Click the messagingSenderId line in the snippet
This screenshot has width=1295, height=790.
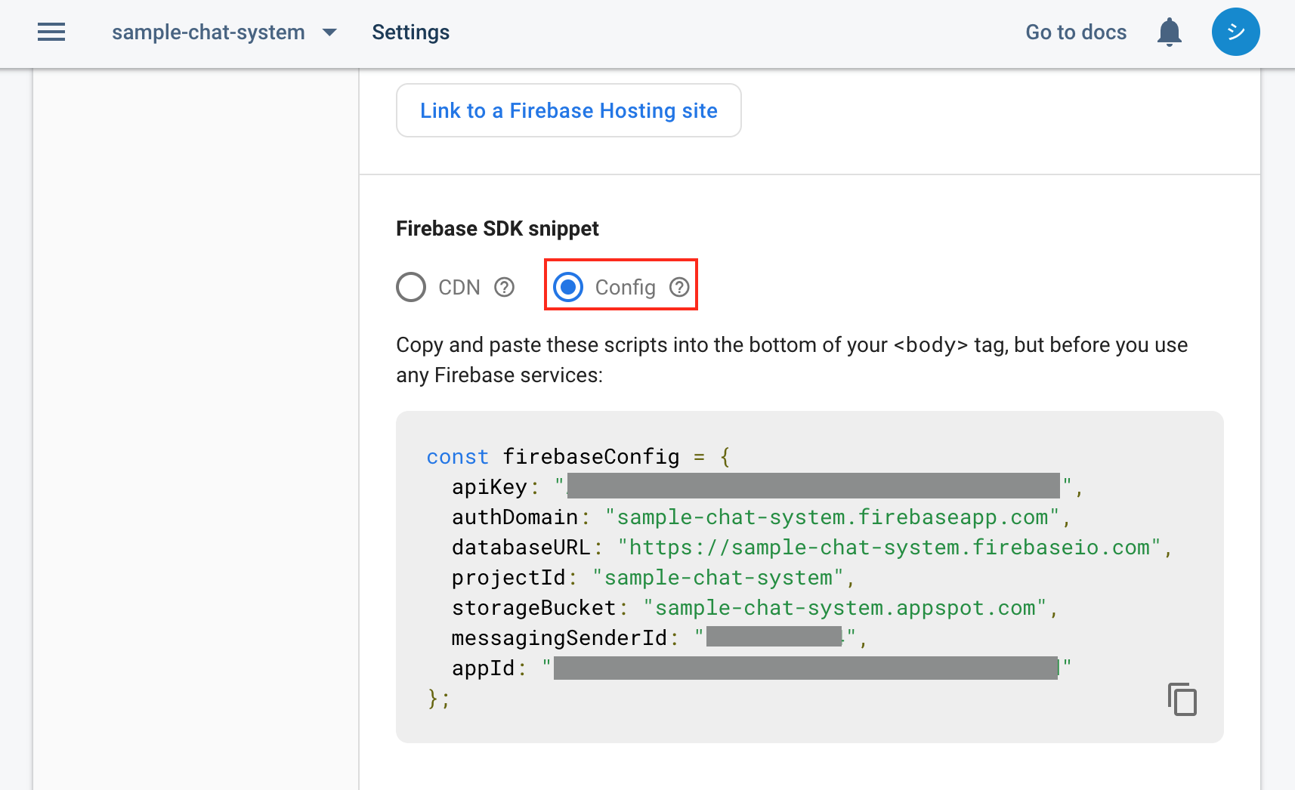pos(659,638)
